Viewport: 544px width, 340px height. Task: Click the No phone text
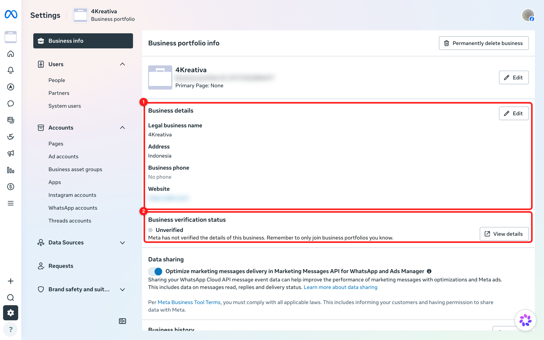[160, 177]
